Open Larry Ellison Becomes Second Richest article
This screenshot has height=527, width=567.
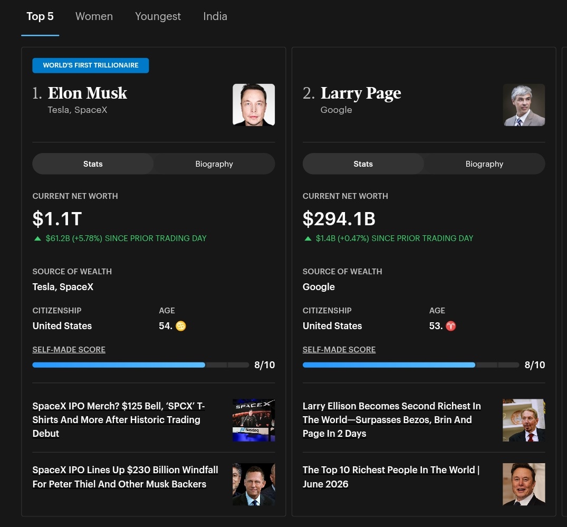tap(391, 419)
